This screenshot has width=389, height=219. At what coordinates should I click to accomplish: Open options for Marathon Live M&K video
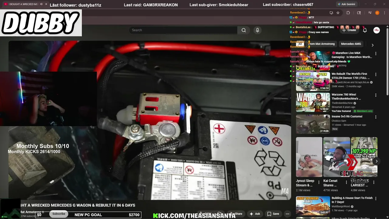coord(376,54)
